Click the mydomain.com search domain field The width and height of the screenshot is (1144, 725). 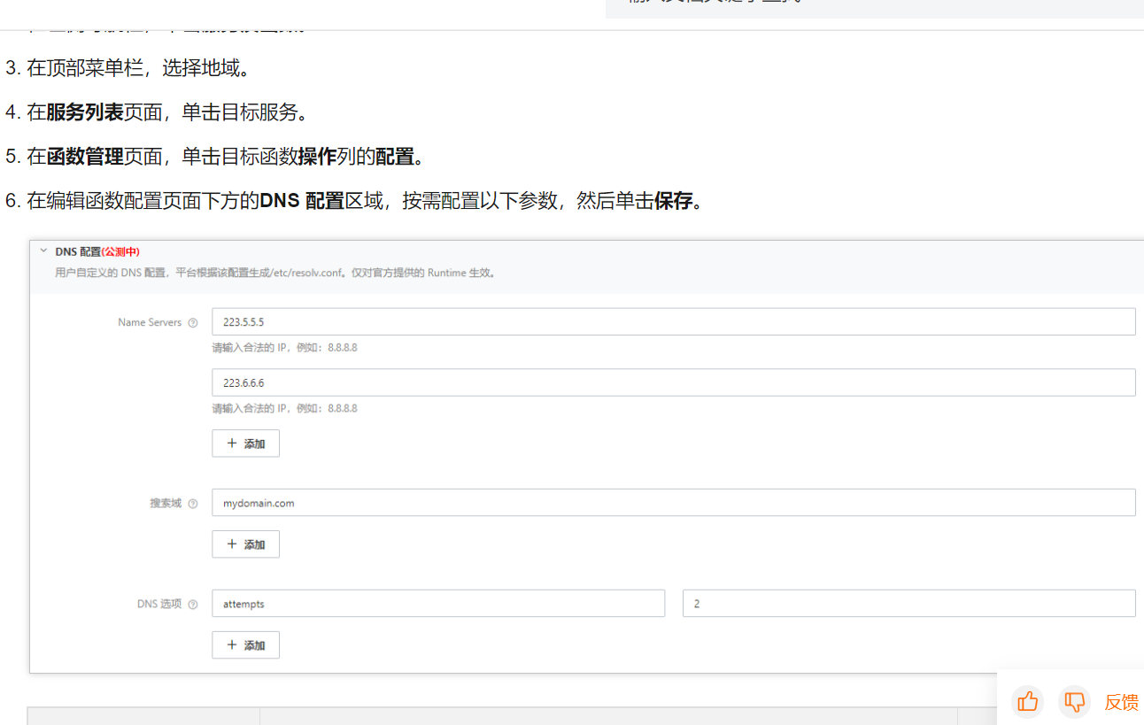pyautogui.click(x=674, y=503)
